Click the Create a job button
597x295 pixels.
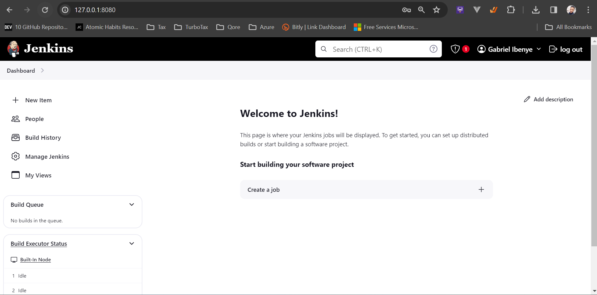pos(366,189)
